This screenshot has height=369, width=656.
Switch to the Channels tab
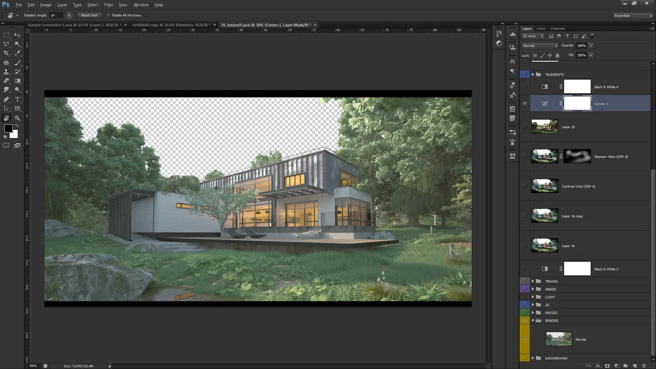(558, 28)
